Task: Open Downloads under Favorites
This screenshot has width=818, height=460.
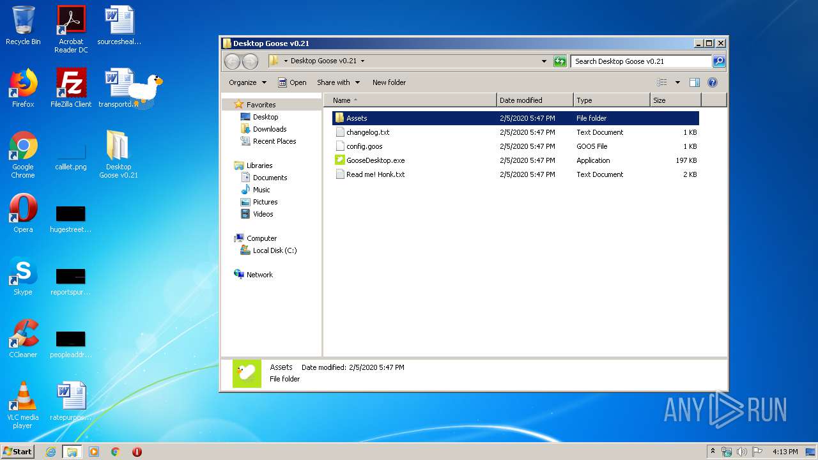Action: point(270,129)
